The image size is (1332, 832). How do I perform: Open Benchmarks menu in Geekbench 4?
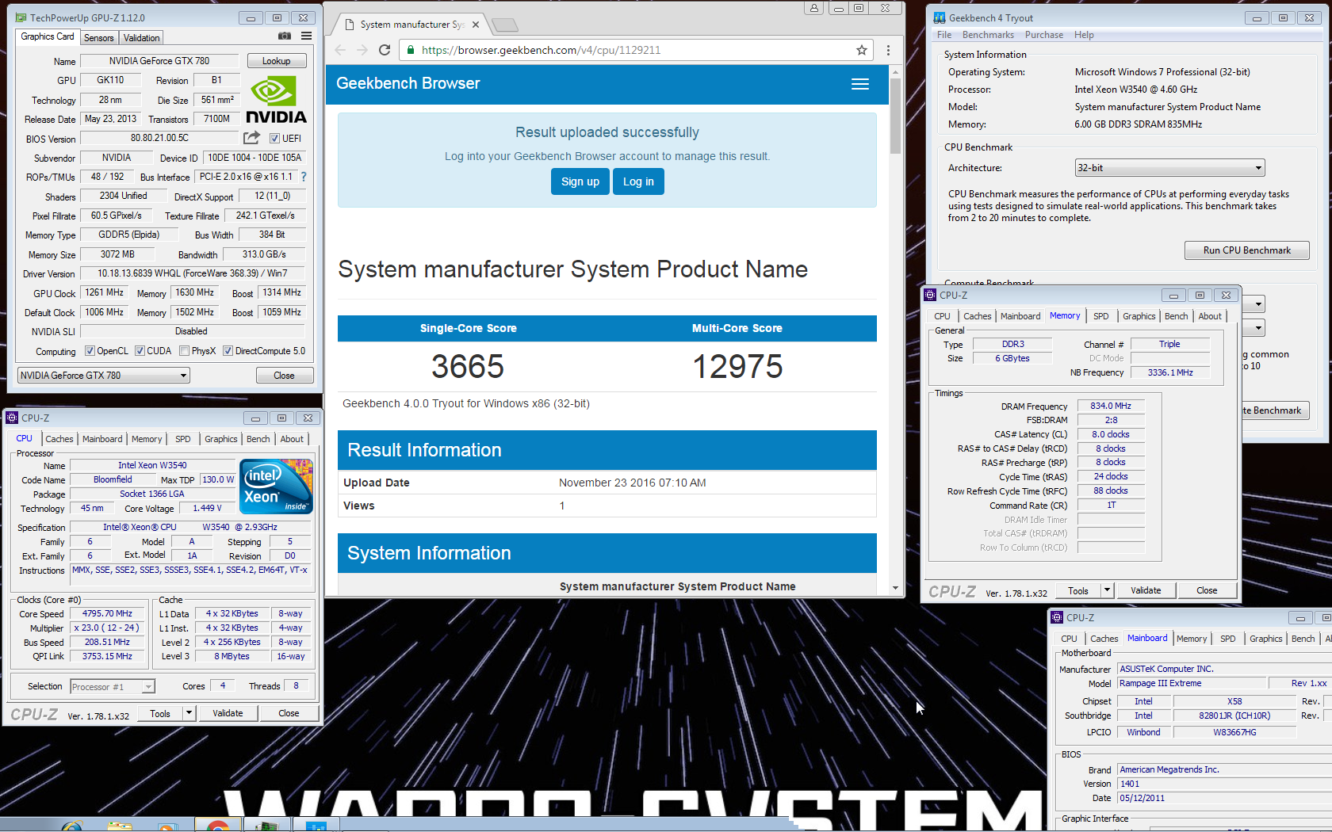988,35
